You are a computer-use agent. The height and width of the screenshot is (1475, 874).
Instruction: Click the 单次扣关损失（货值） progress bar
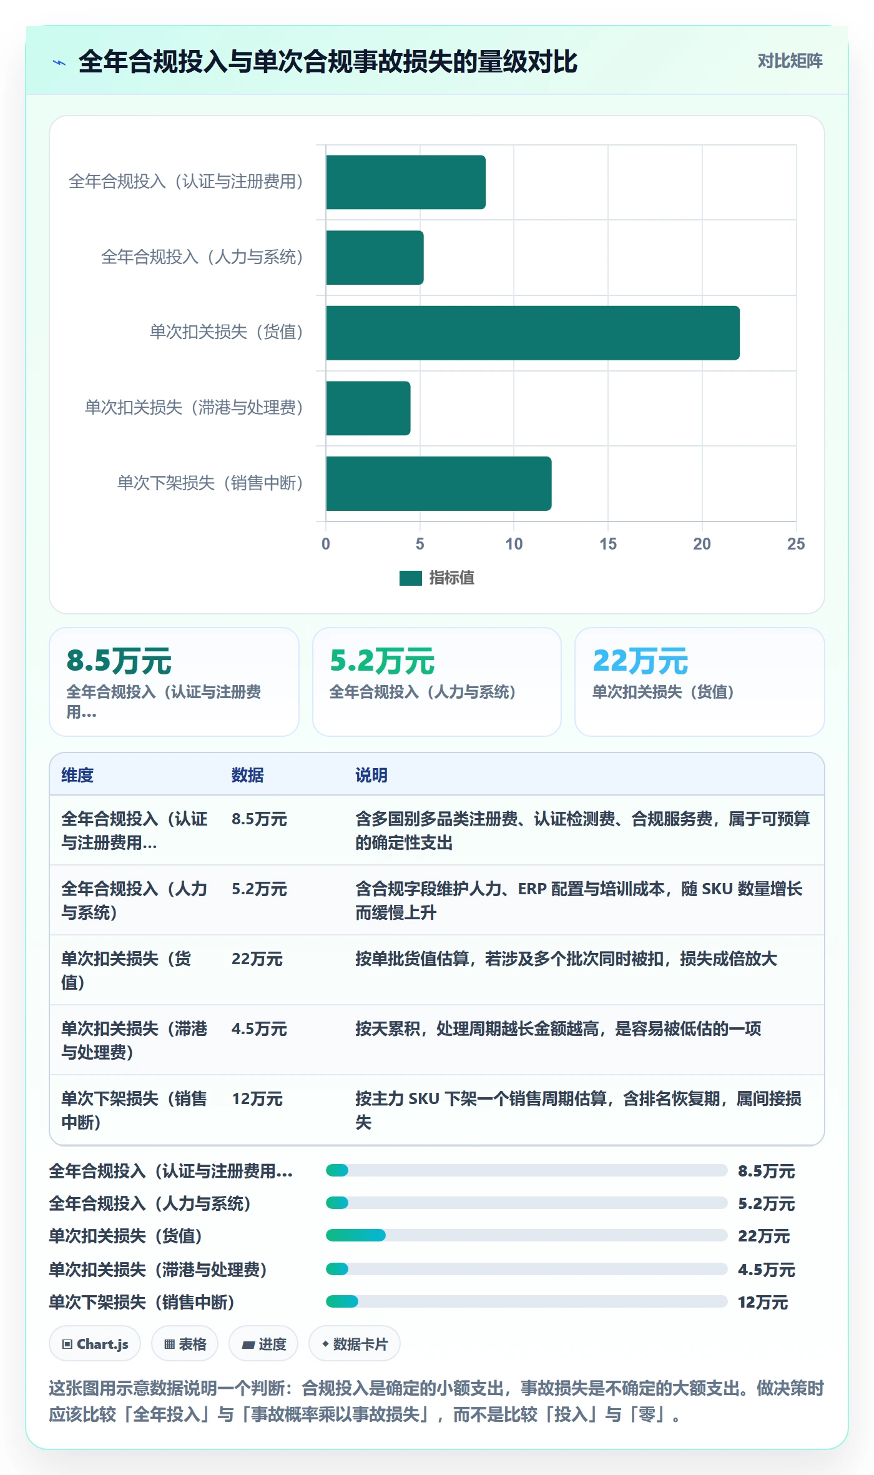click(x=526, y=1235)
